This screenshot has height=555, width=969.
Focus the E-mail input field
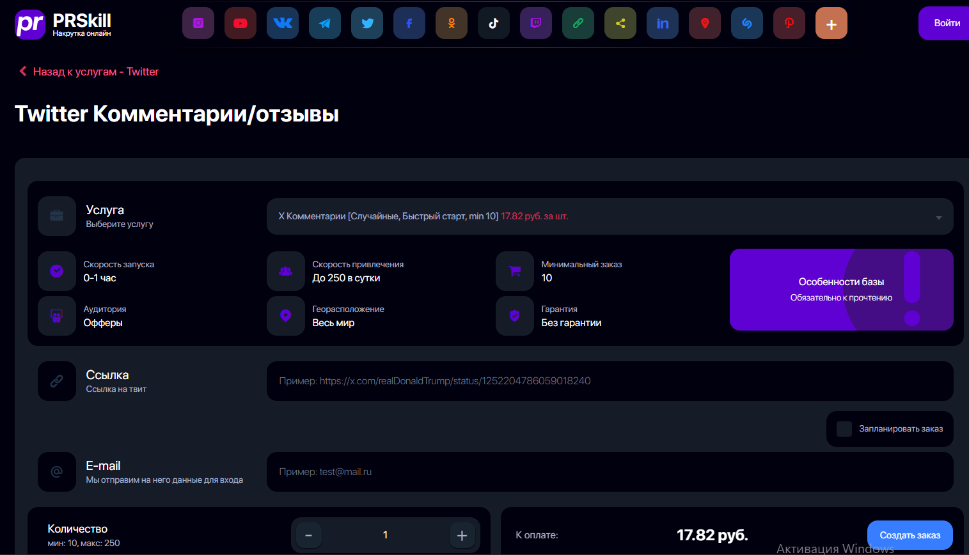[610, 472]
